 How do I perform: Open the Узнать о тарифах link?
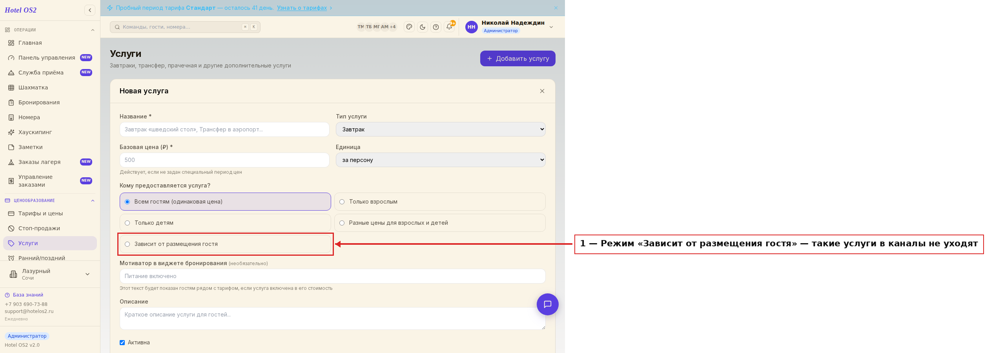pos(302,8)
